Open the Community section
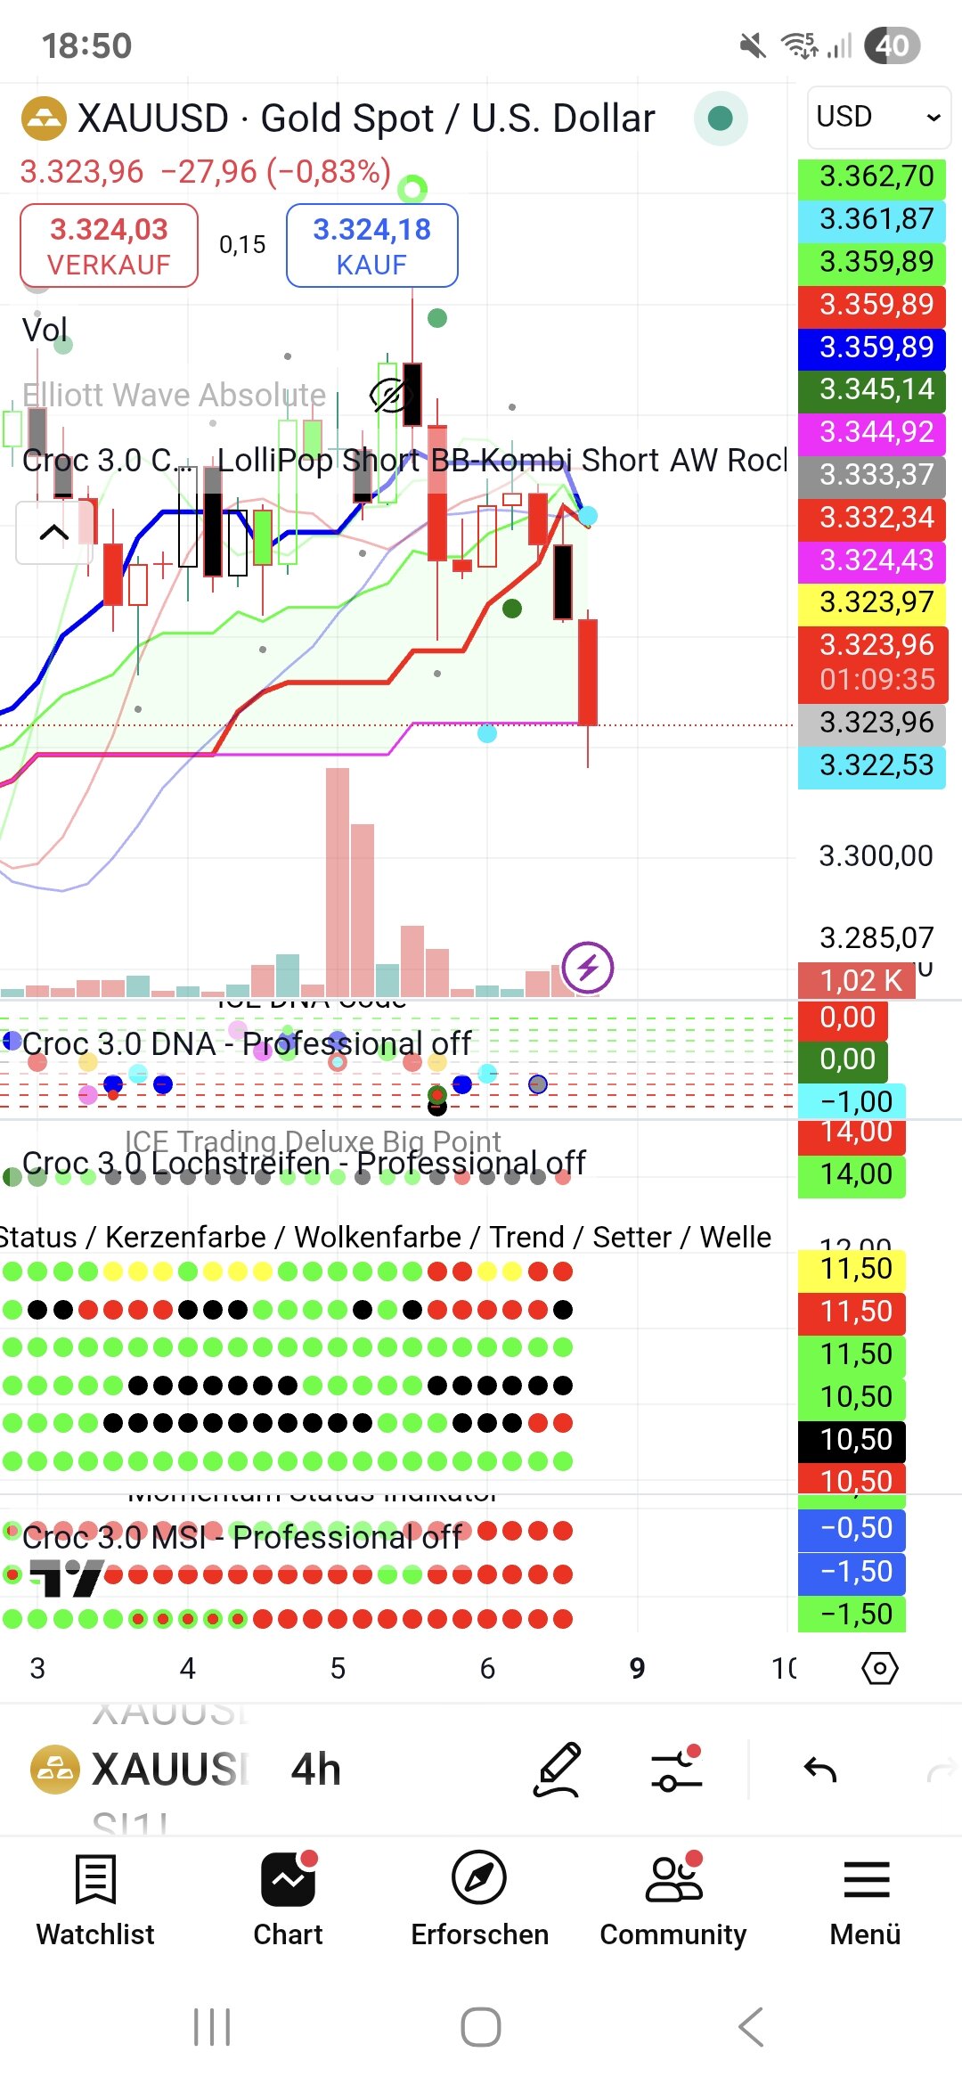This screenshot has width=962, height=2085. (673, 1898)
